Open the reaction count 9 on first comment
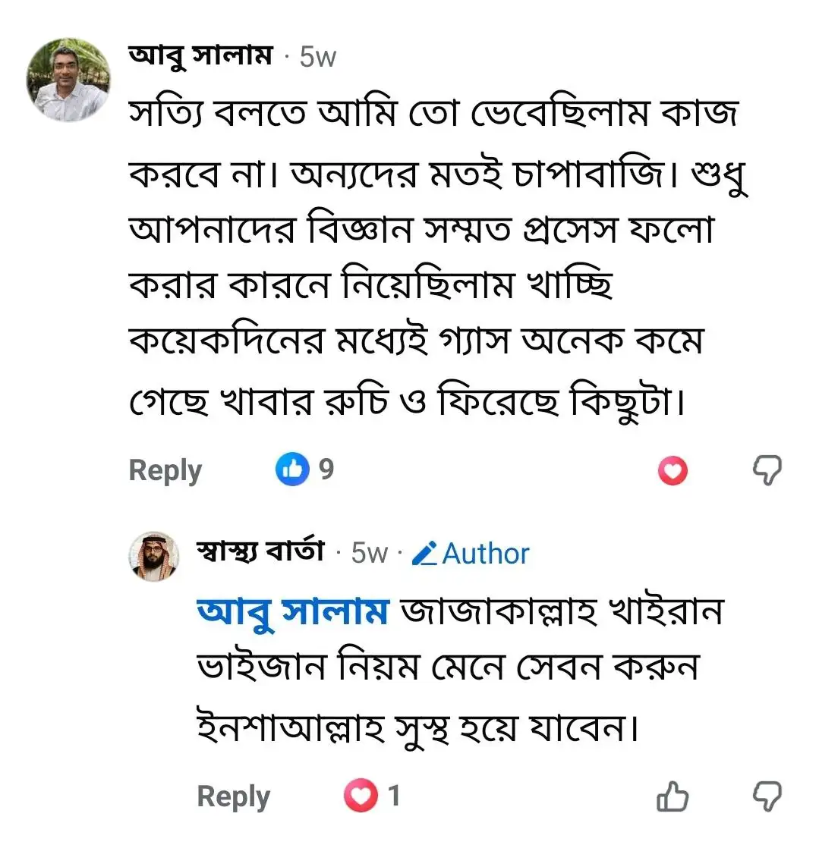The width and height of the screenshot is (819, 848). click(x=326, y=470)
